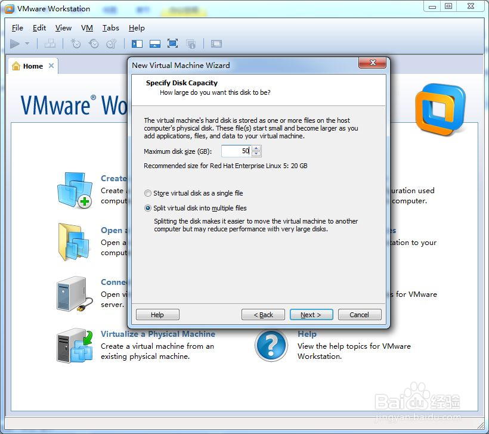Decrease disk size with down spinner arrow
489x434 pixels.
coord(256,154)
